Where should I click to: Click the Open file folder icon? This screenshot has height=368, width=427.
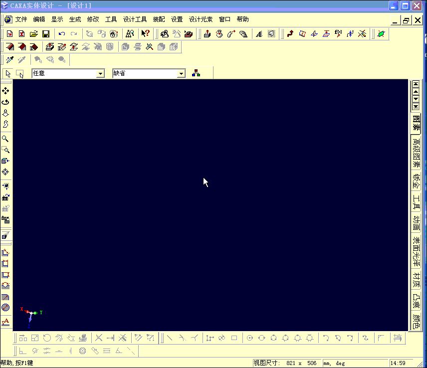[x=34, y=34]
